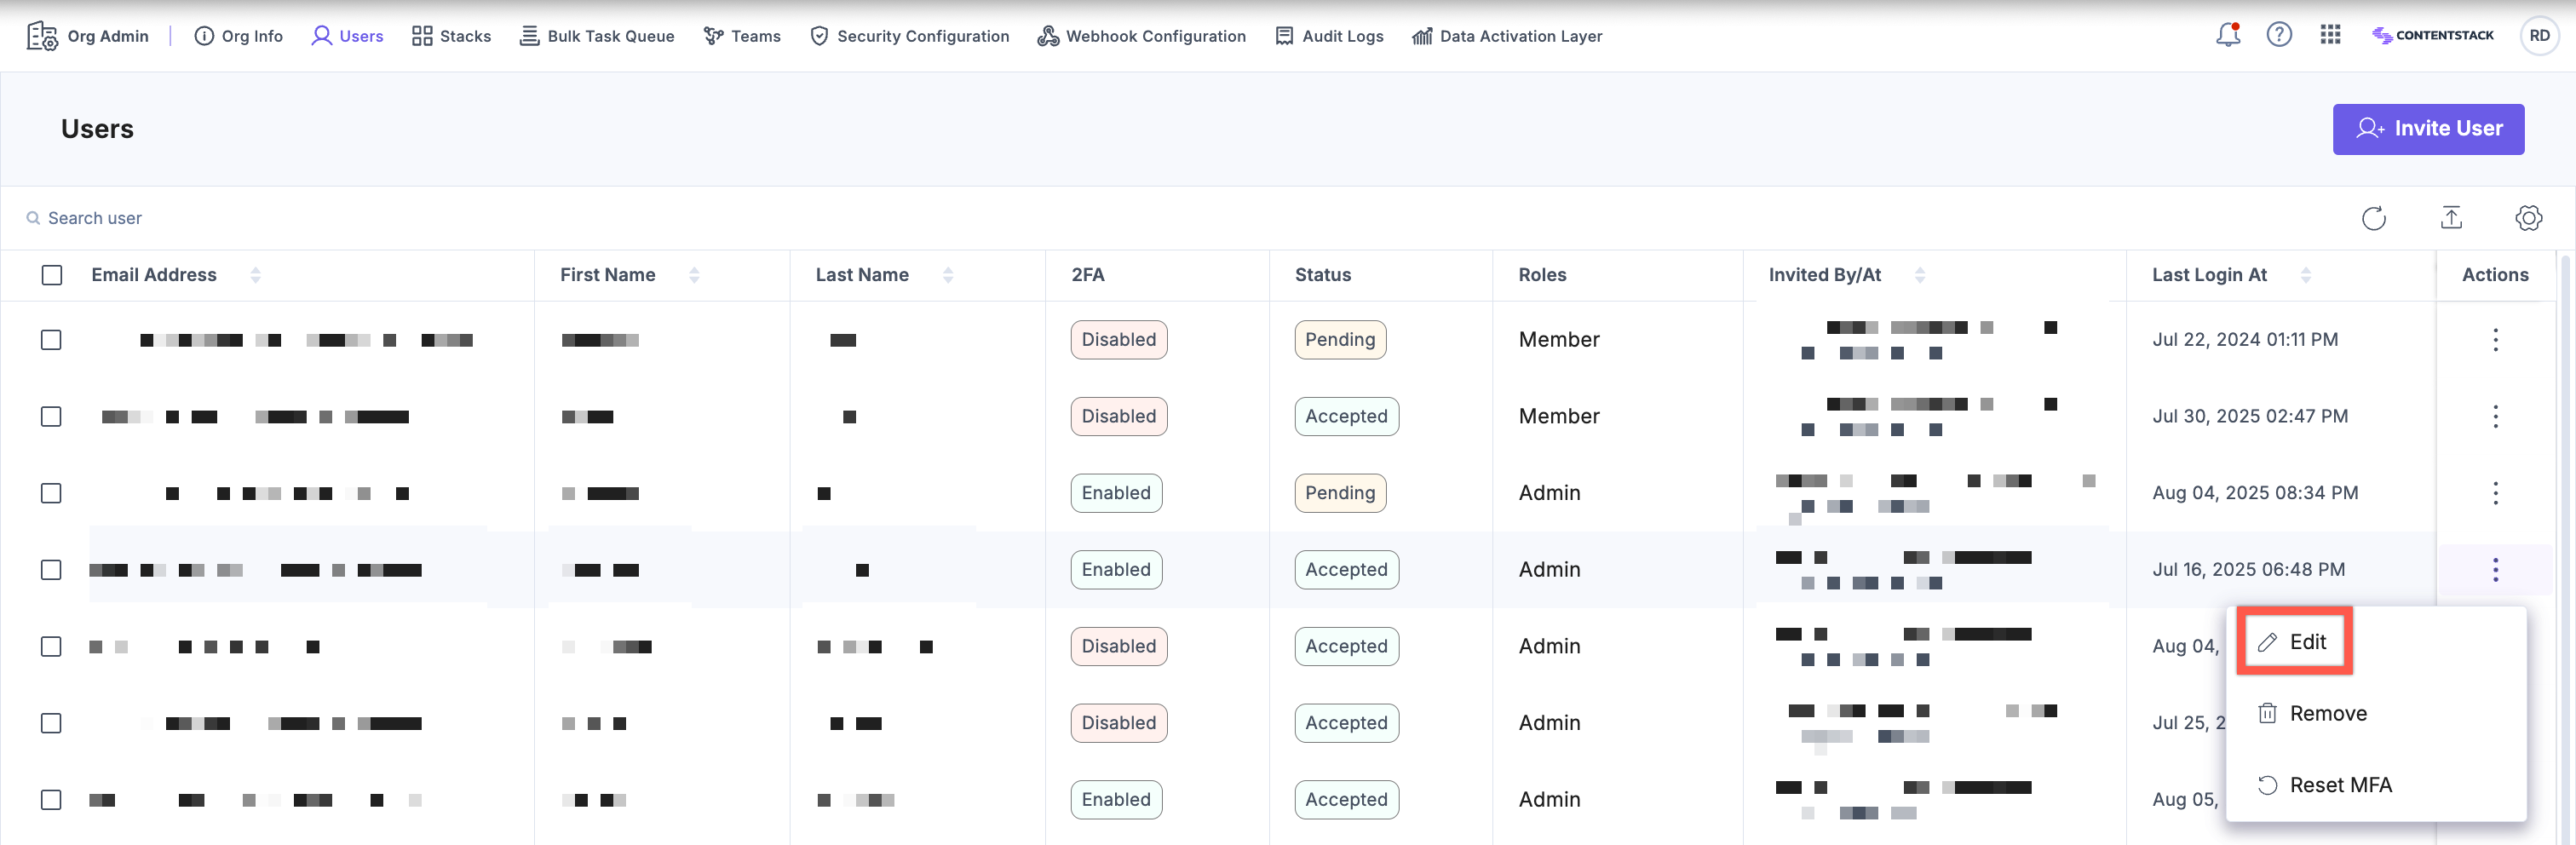Open the RD profile avatar
This screenshot has width=2576, height=845.
click(2539, 36)
